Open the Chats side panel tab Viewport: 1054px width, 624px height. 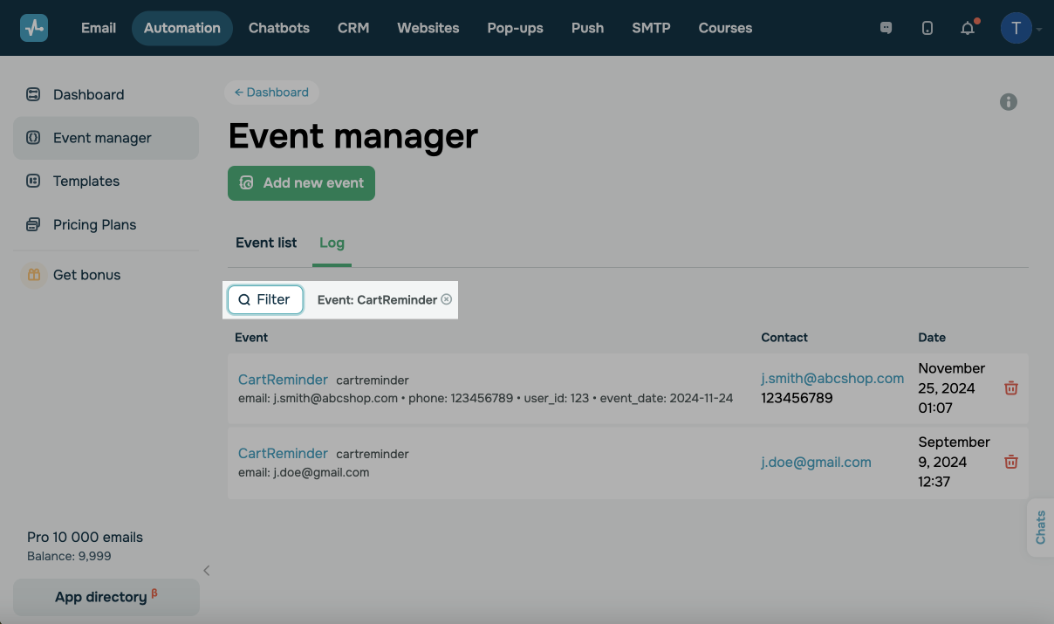(1041, 528)
